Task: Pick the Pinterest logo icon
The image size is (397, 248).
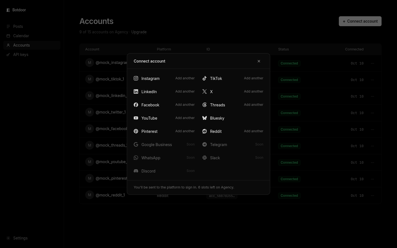Action: pos(136,131)
